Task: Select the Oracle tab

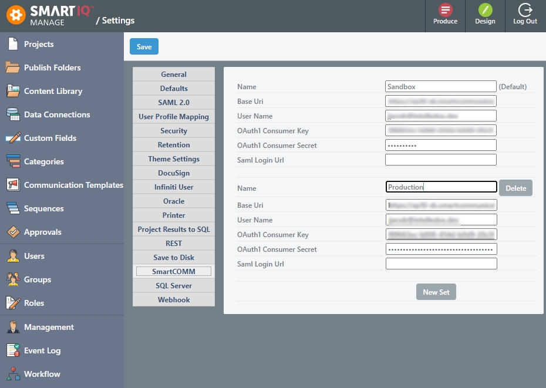Action: click(174, 201)
